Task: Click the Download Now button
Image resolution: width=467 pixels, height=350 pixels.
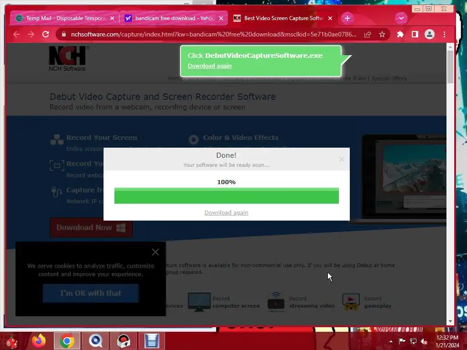Action: pyautogui.click(x=91, y=228)
